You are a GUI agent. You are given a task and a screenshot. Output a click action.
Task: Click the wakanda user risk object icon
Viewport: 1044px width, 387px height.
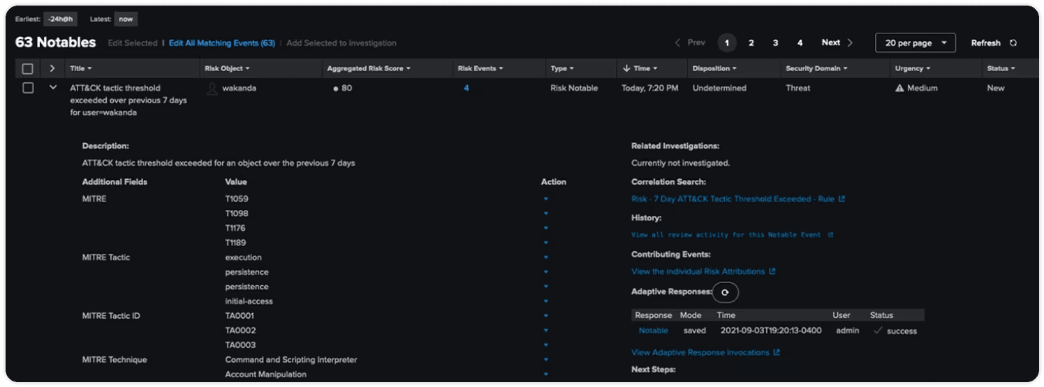212,89
